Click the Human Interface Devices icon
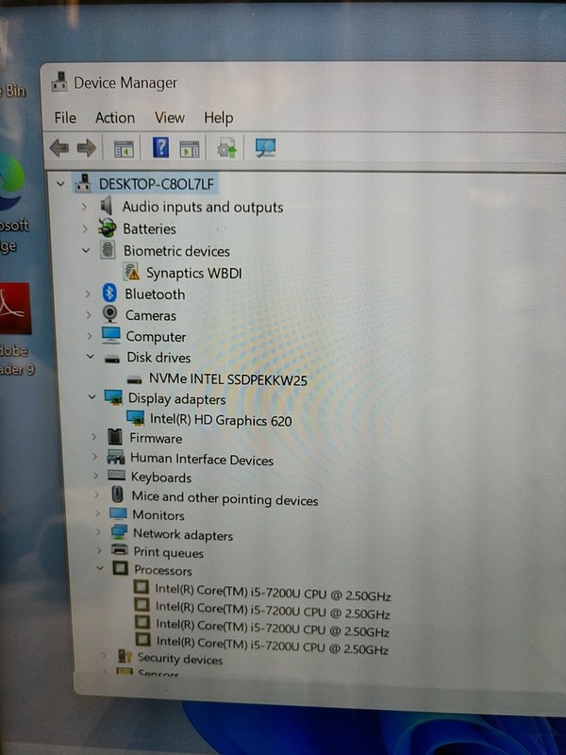Screen dimensions: 566x755 (116, 457)
